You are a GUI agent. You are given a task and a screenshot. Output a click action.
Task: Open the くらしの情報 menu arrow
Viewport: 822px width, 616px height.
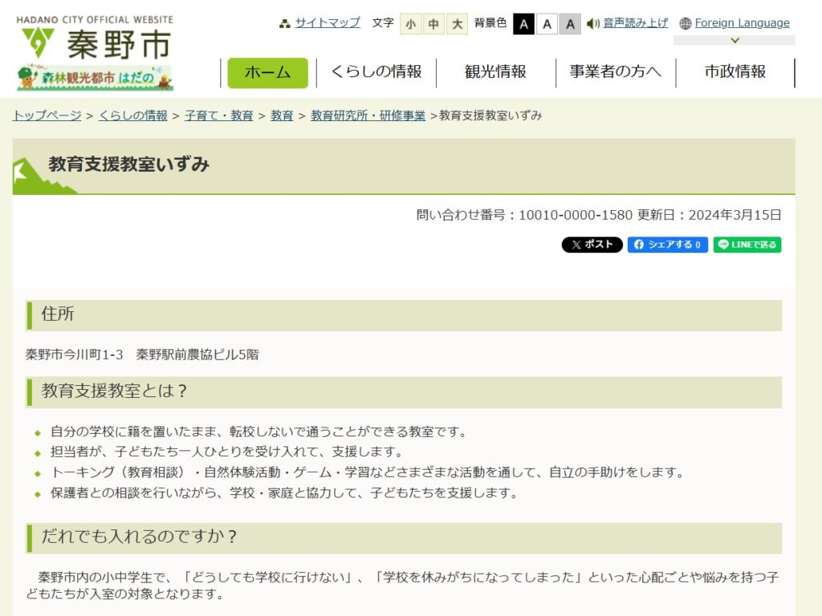point(378,71)
